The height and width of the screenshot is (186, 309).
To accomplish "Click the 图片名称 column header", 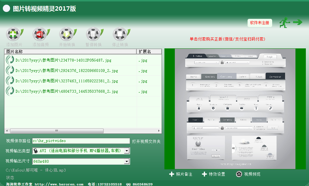I will click(x=70, y=52).
